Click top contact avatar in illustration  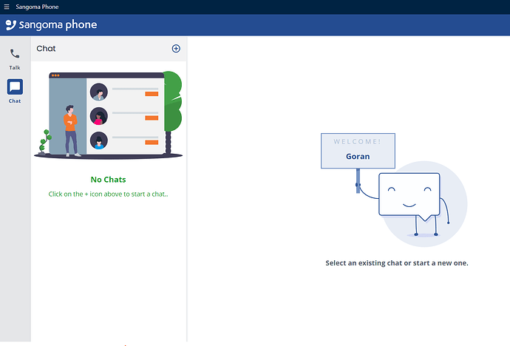point(98,92)
